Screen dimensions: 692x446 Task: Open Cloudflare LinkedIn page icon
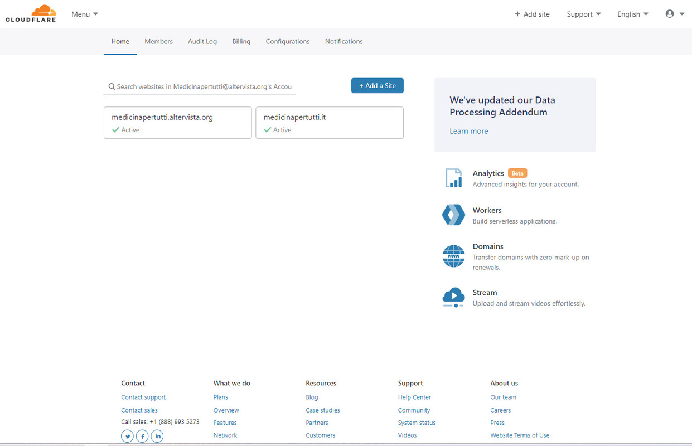[x=157, y=436]
